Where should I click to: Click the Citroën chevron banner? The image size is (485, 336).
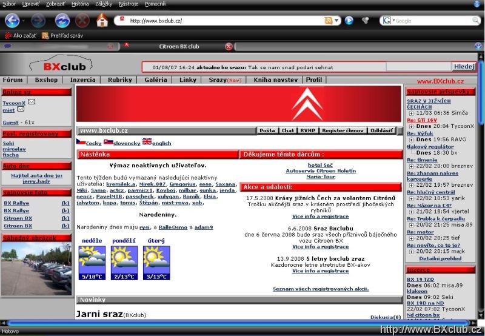tap(238, 104)
